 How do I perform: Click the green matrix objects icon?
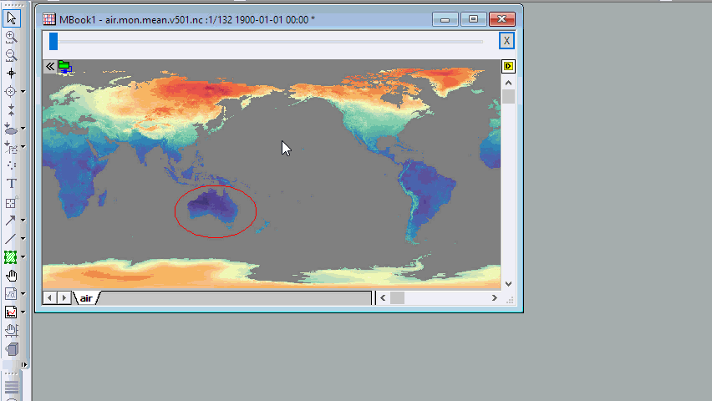point(64,67)
